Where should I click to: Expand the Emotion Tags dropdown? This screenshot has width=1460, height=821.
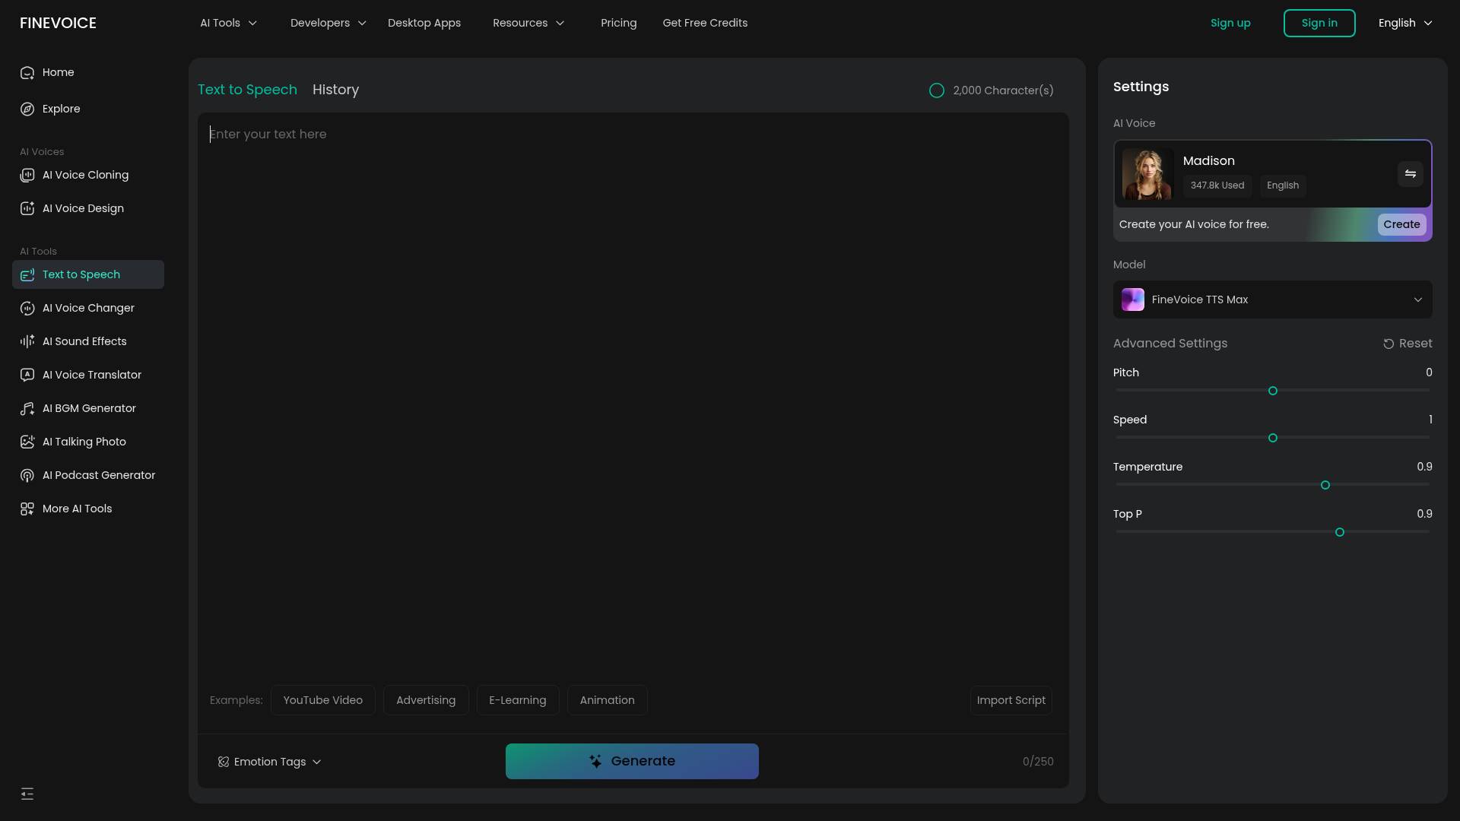pos(270,762)
